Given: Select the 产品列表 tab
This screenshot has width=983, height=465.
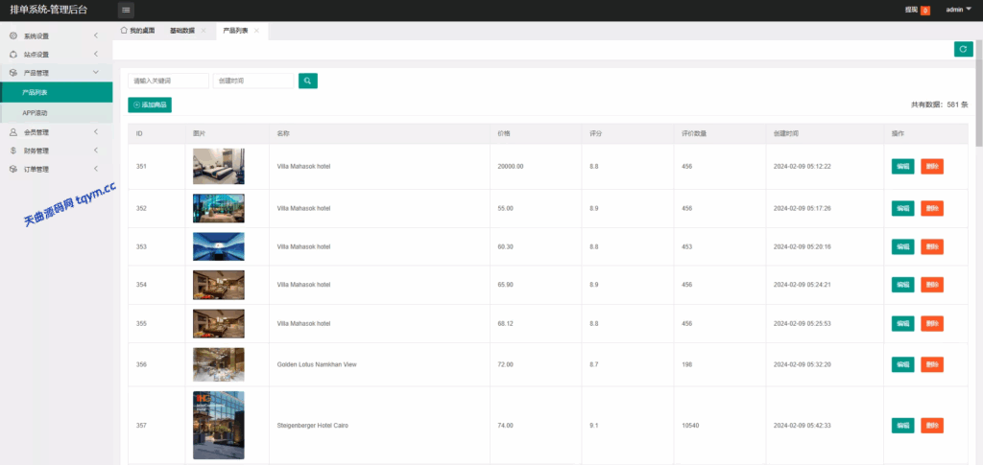Looking at the screenshot, I should click(236, 31).
